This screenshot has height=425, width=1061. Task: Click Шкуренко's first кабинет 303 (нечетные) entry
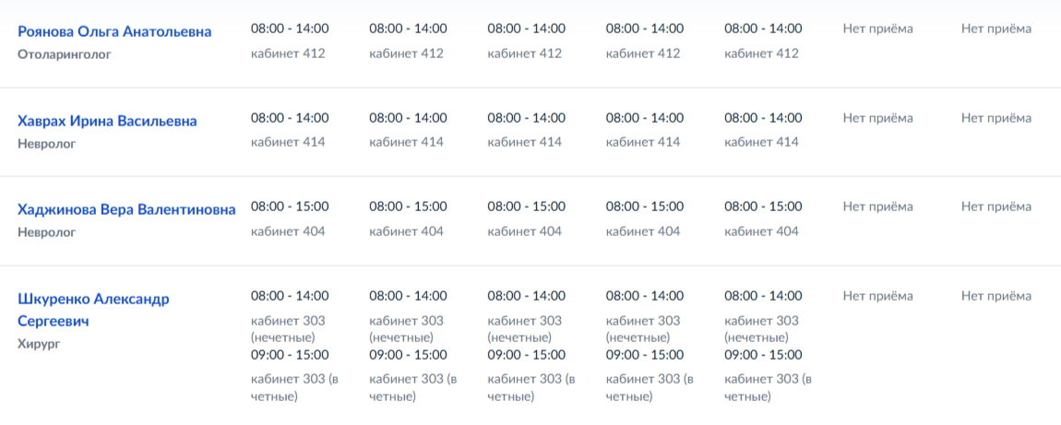(288, 328)
